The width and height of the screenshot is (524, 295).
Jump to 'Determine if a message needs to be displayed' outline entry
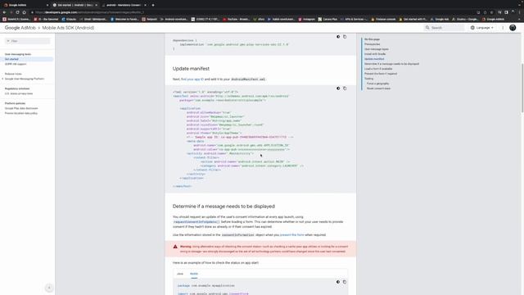(391, 64)
